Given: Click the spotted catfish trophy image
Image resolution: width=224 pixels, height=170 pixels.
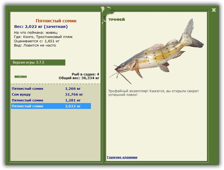Looking at the screenshot, I should tap(157, 52).
